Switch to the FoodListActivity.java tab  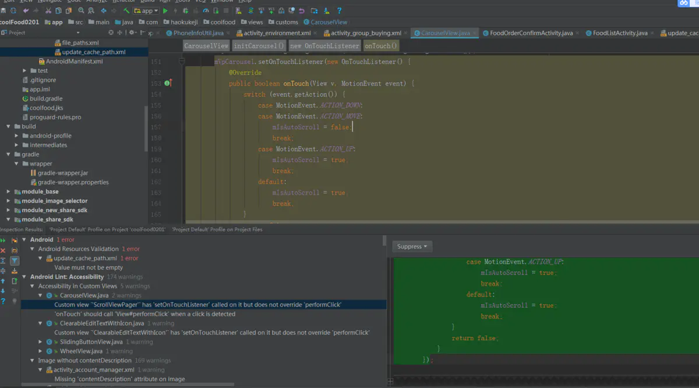click(620, 33)
